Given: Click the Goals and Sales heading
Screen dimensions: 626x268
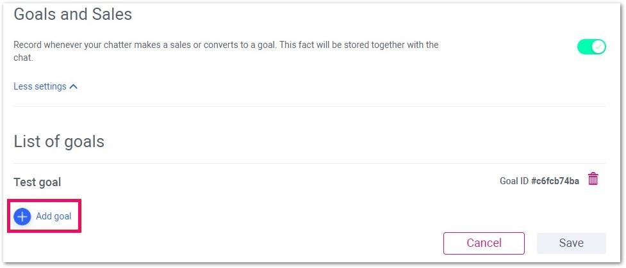Looking at the screenshot, I should (72, 14).
